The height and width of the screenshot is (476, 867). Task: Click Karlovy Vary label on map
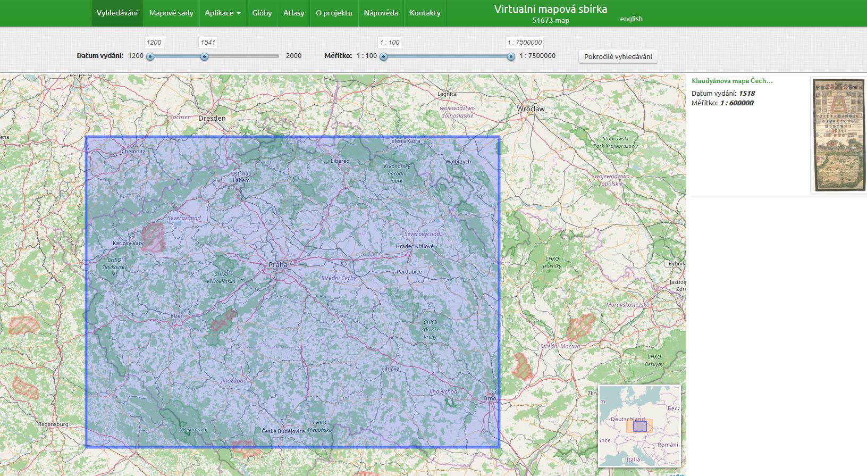tap(128, 243)
